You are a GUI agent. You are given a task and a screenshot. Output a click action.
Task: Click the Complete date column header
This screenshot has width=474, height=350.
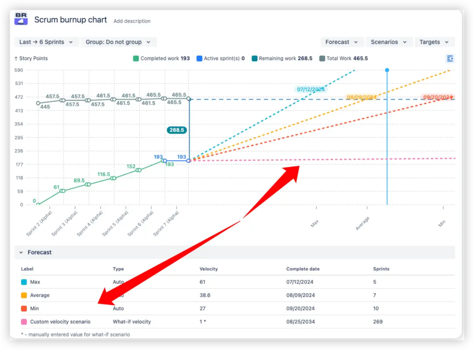tap(303, 269)
